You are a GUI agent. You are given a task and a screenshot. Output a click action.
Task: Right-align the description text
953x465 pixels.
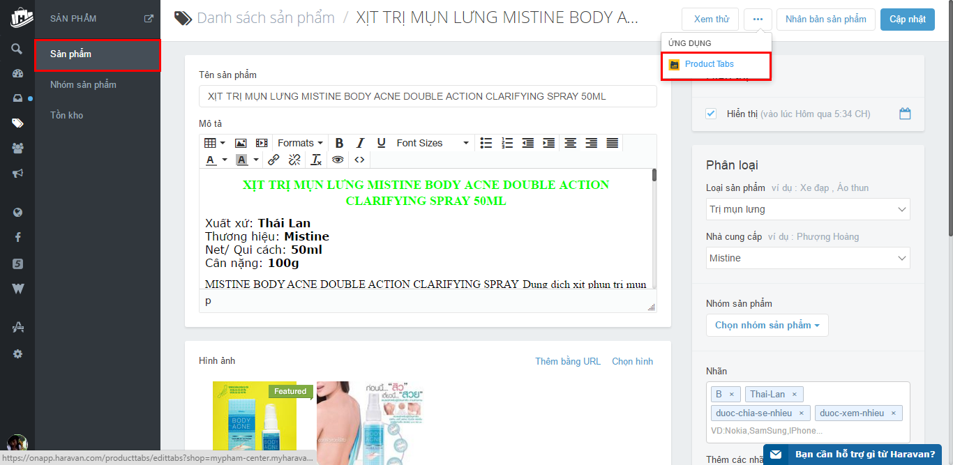(592, 143)
